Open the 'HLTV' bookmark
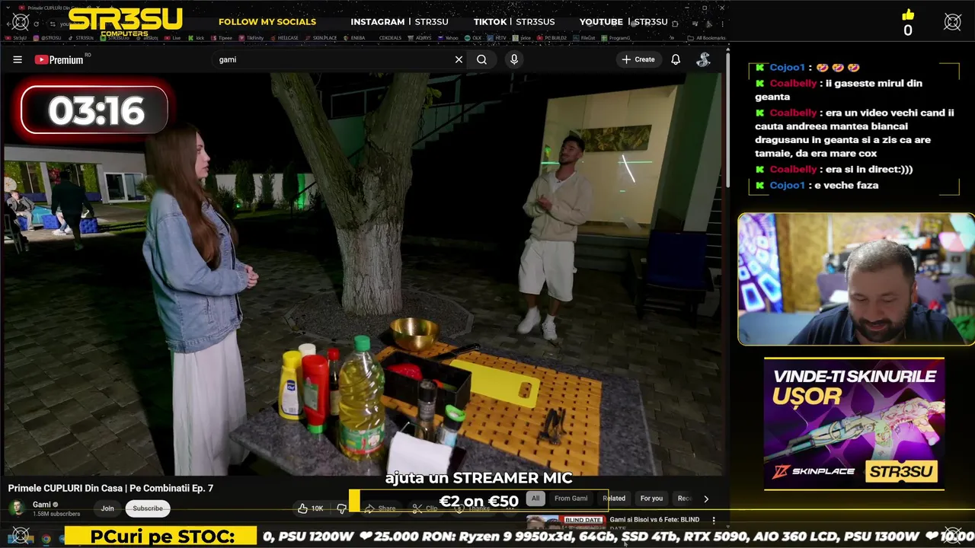This screenshot has height=548, width=975. click(496, 37)
